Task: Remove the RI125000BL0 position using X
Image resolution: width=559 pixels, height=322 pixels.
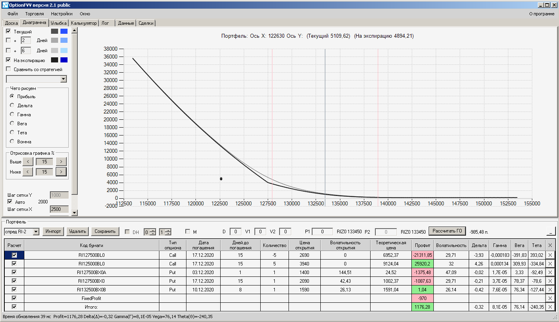Action: [550, 263]
